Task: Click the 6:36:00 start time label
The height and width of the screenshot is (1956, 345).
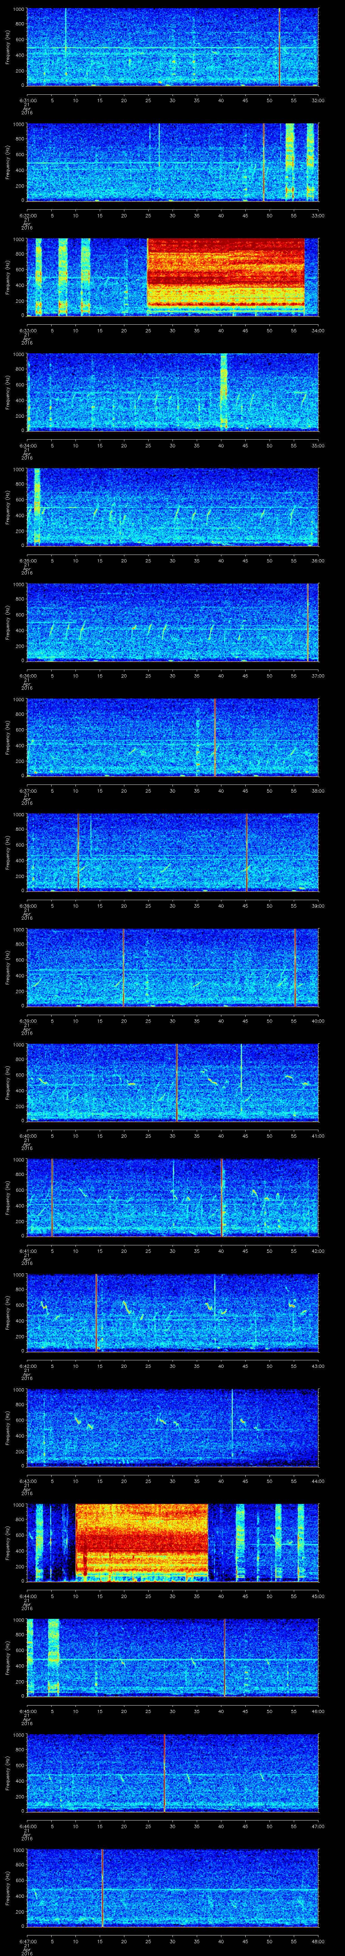Action: pyautogui.click(x=27, y=676)
